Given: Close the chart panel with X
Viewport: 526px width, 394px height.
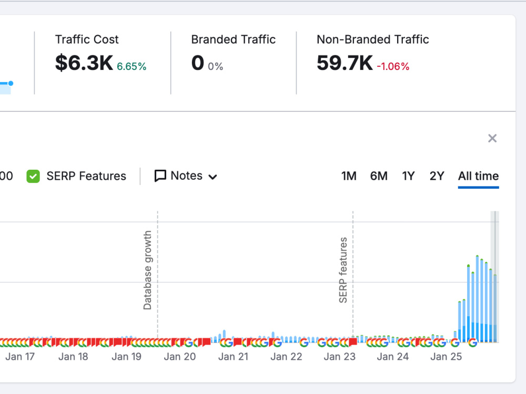Looking at the screenshot, I should [492, 138].
